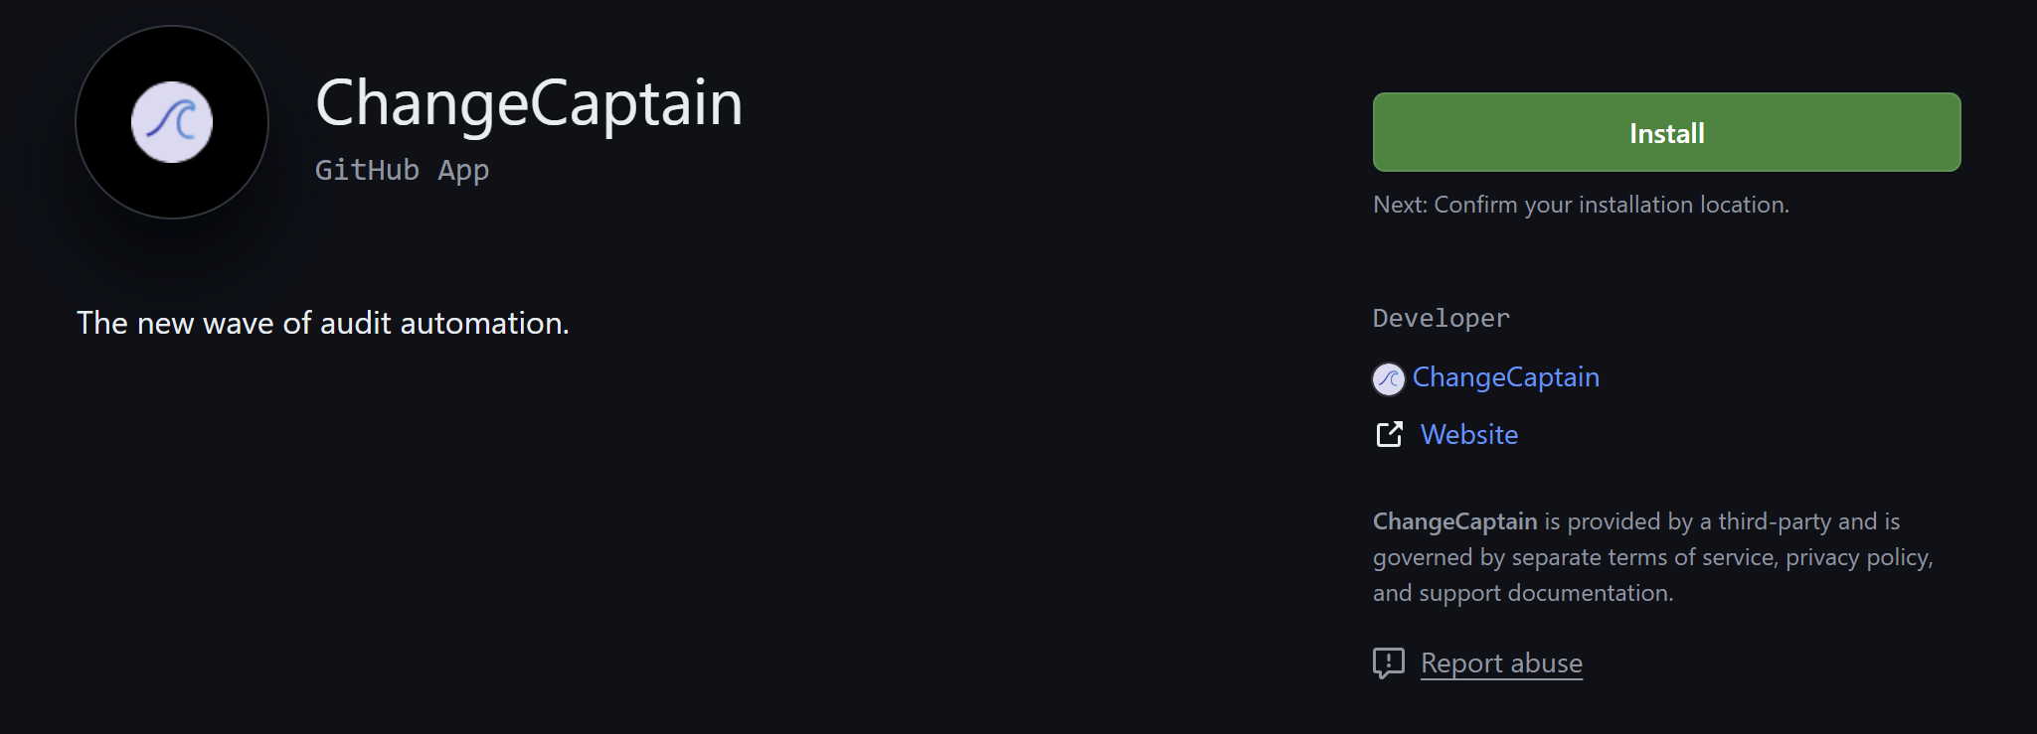Click the Report abuse speech bubble icon

1388,662
